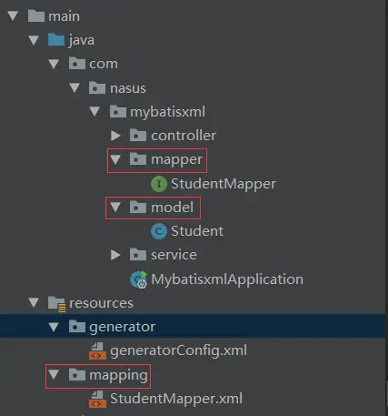Collapse the nasus package arrow
The height and width of the screenshot is (416, 388).
[x=75, y=87]
